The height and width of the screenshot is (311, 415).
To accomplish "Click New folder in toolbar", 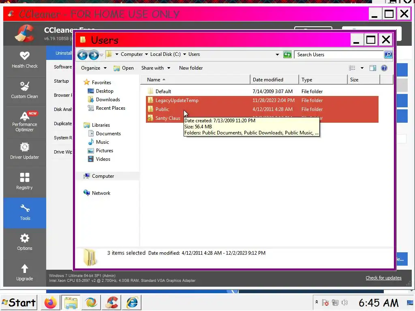I will pos(191,68).
